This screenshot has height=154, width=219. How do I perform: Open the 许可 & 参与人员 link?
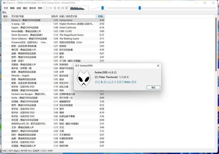click(x=104, y=82)
